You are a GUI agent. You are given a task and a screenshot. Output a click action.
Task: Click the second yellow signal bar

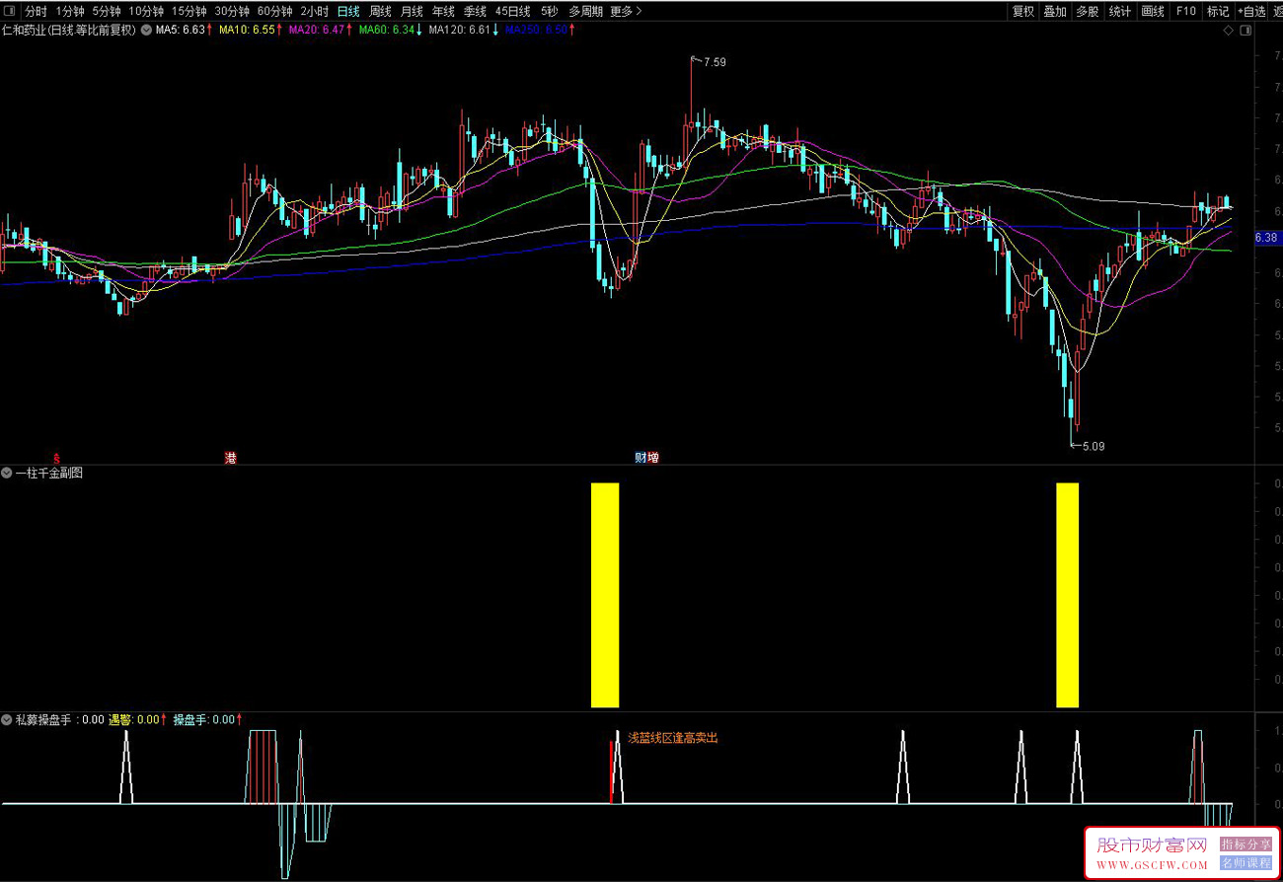point(1067,595)
